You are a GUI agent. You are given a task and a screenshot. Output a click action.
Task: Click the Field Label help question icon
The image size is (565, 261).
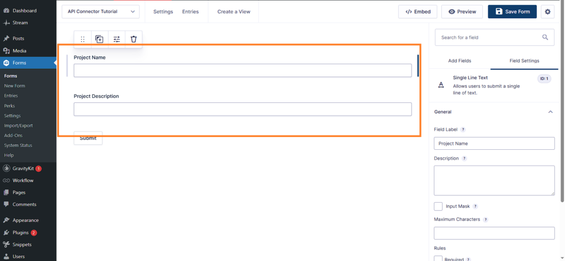463,129
